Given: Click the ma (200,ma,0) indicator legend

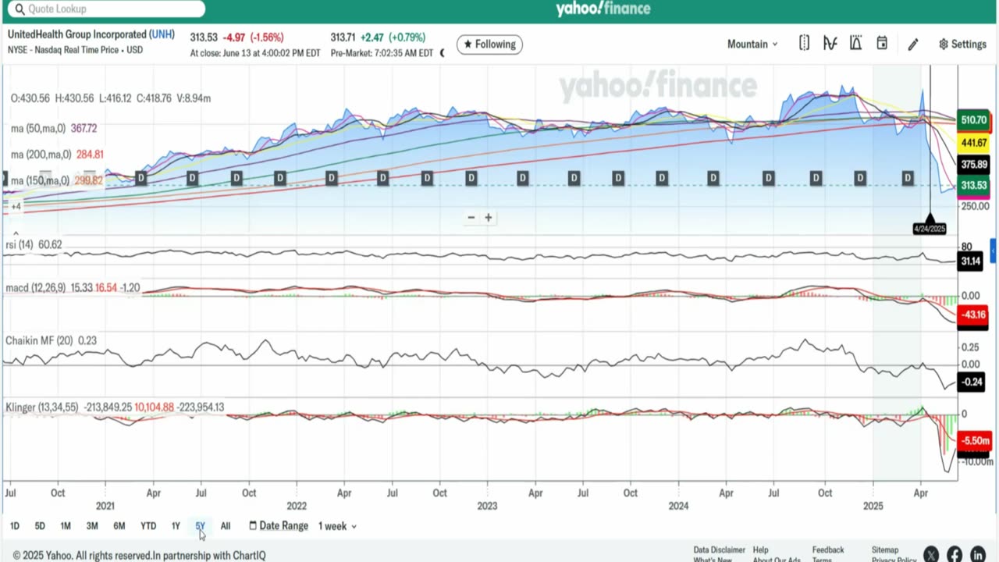Looking at the screenshot, I should (x=57, y=155).
